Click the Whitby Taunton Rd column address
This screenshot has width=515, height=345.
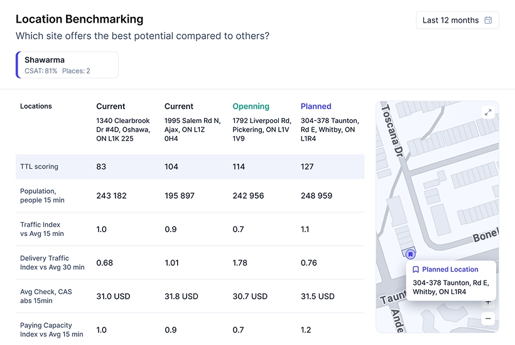coord(330,129)
